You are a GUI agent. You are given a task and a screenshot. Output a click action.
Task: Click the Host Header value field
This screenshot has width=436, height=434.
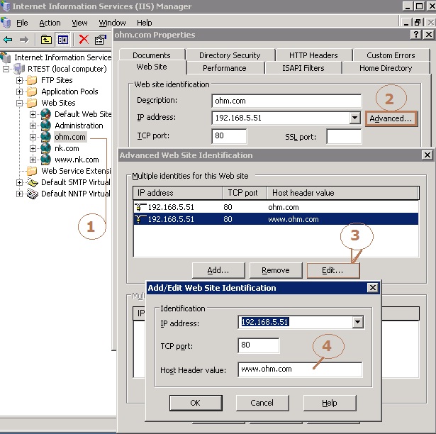300,369
